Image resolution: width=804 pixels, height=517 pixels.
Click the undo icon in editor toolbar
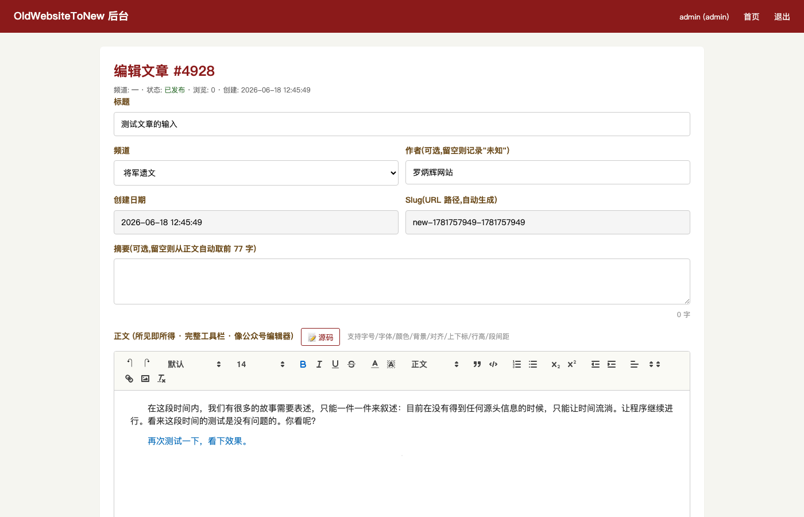[130, 364]
